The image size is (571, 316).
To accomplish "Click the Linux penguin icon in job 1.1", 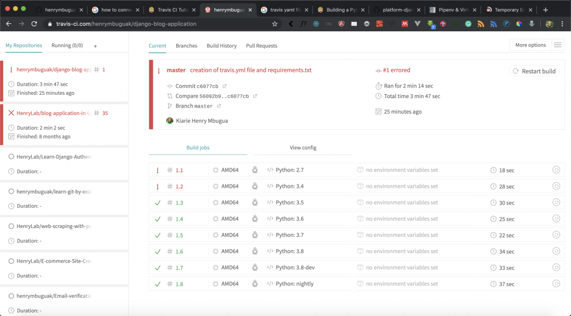I will click(255, 169).
